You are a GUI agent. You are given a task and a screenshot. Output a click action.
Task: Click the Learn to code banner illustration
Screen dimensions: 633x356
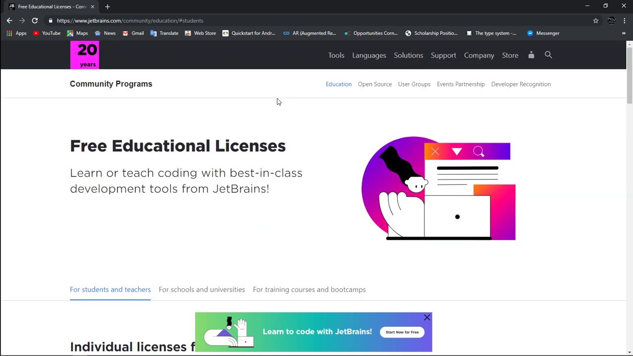pyautogui.click(x=228, y=332)
